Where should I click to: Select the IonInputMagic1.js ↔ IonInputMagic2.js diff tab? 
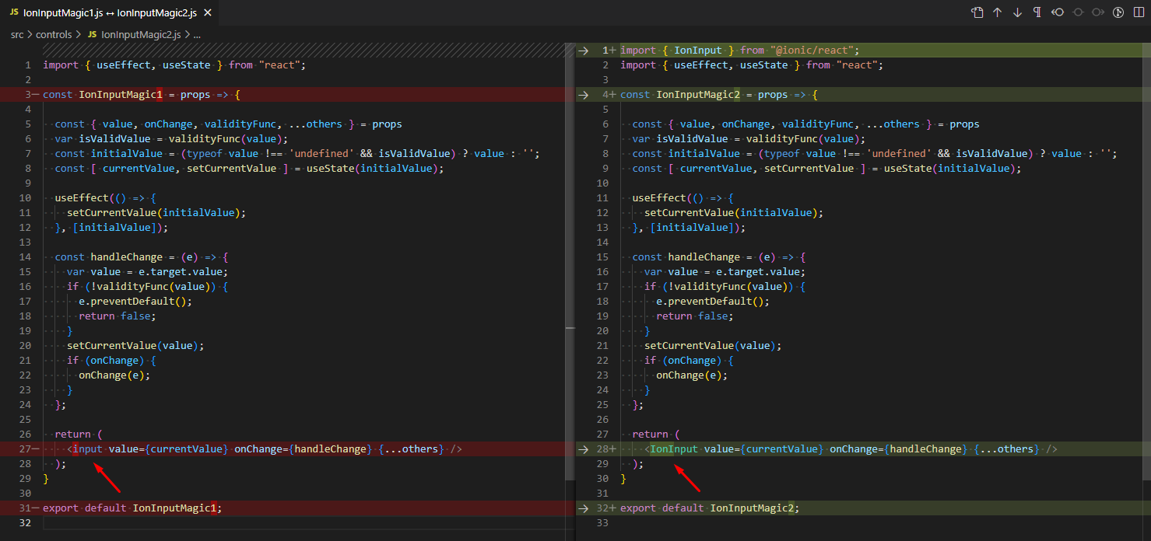click(x=111, y=14)
